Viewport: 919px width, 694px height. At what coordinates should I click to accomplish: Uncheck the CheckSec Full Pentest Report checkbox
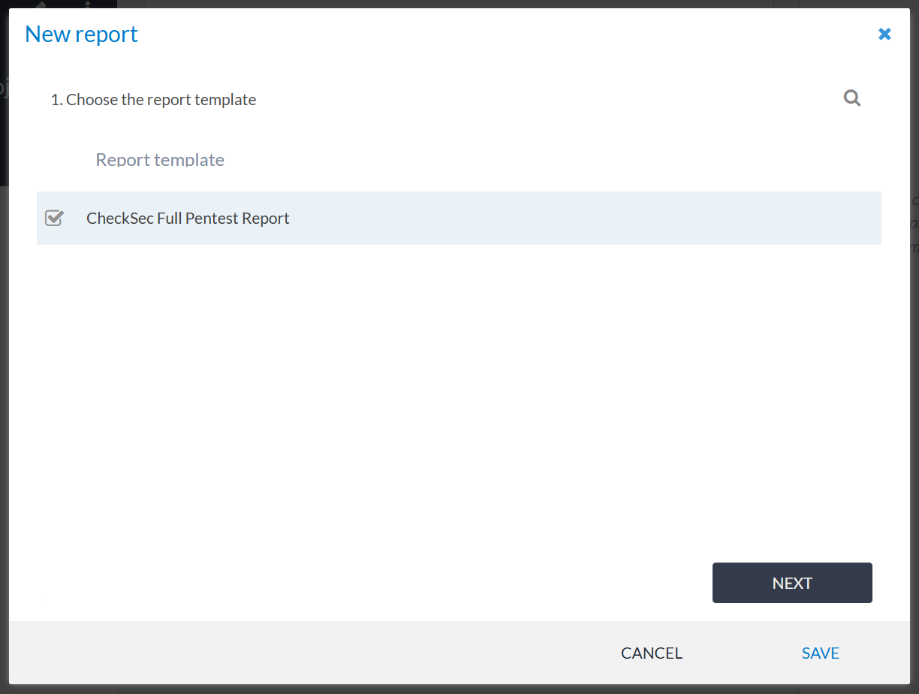(x=54, y=218)
